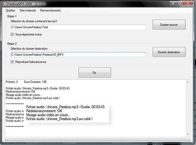Click the 'Etape 2' group label
The width and height of the screenshot is (196, 145).
[12, 44]
